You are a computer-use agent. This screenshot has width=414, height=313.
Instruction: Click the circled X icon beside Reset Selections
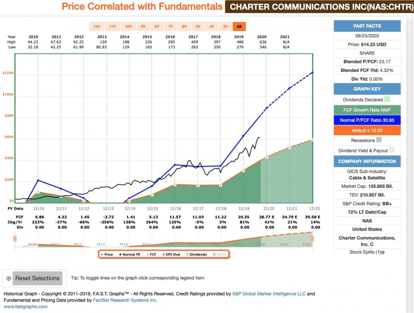9,278
